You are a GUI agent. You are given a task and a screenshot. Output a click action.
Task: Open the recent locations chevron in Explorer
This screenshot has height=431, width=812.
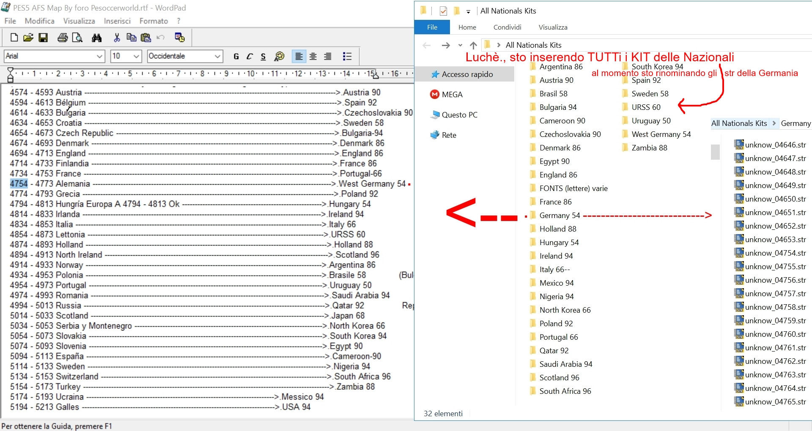[x=460, y=45]
